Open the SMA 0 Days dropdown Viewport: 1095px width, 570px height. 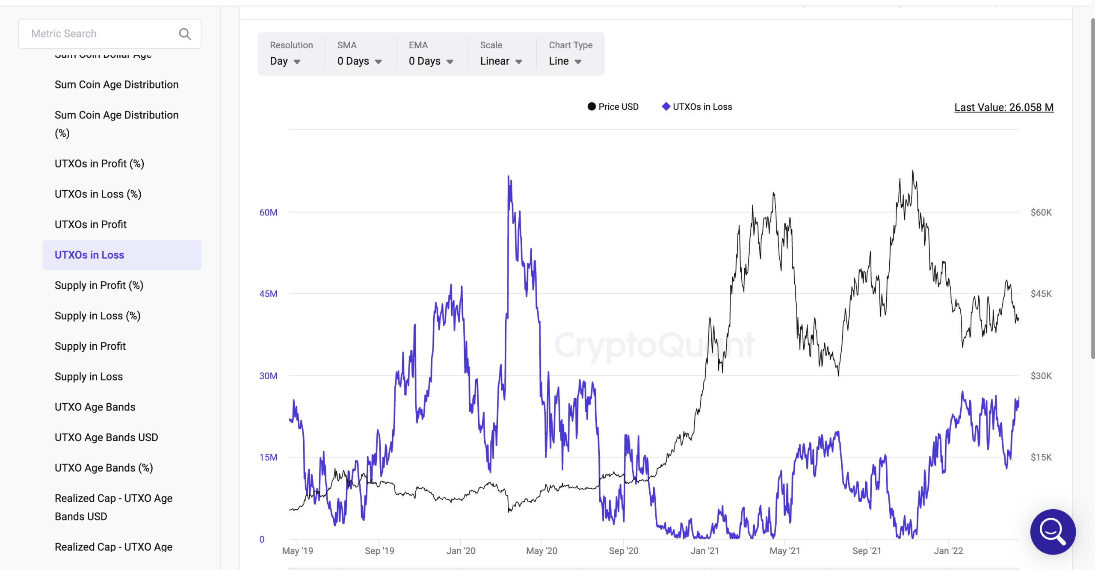click(359, 61)
